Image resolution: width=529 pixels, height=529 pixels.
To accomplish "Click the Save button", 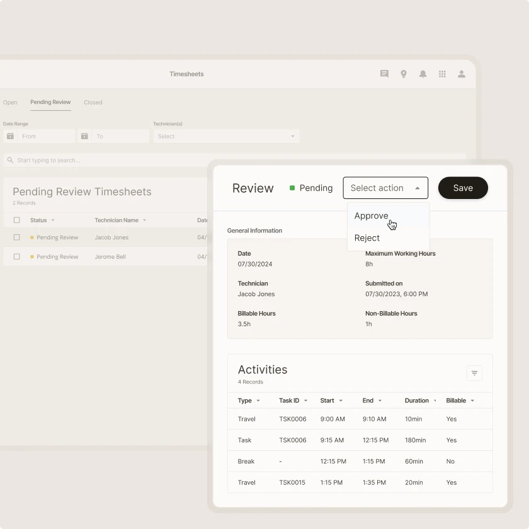I will [463, 188].
